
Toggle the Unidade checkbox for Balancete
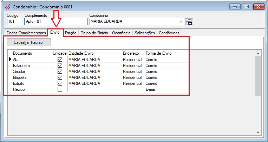pos(60,66)
